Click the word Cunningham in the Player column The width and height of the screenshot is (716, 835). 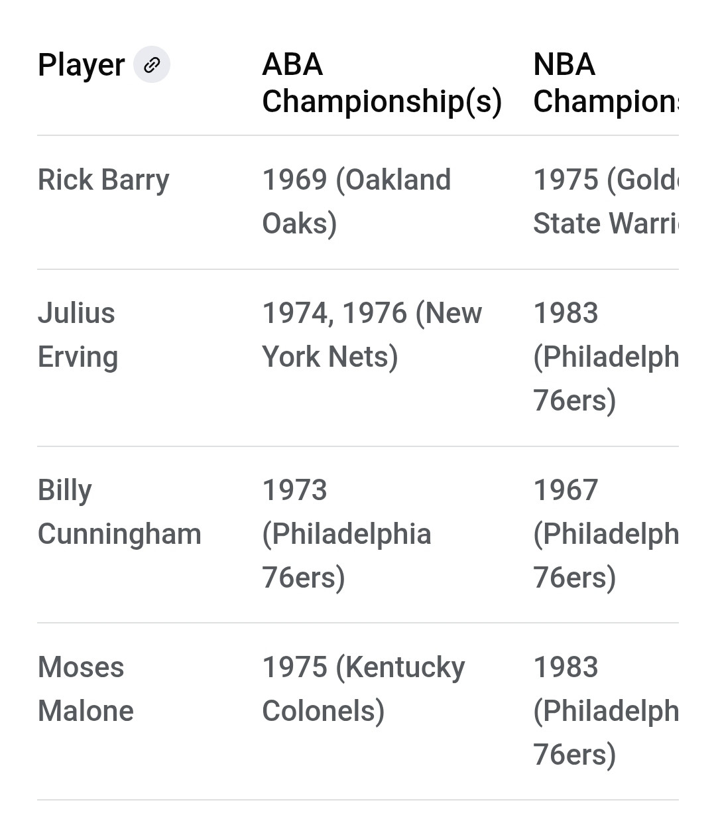tap(119, 535)
